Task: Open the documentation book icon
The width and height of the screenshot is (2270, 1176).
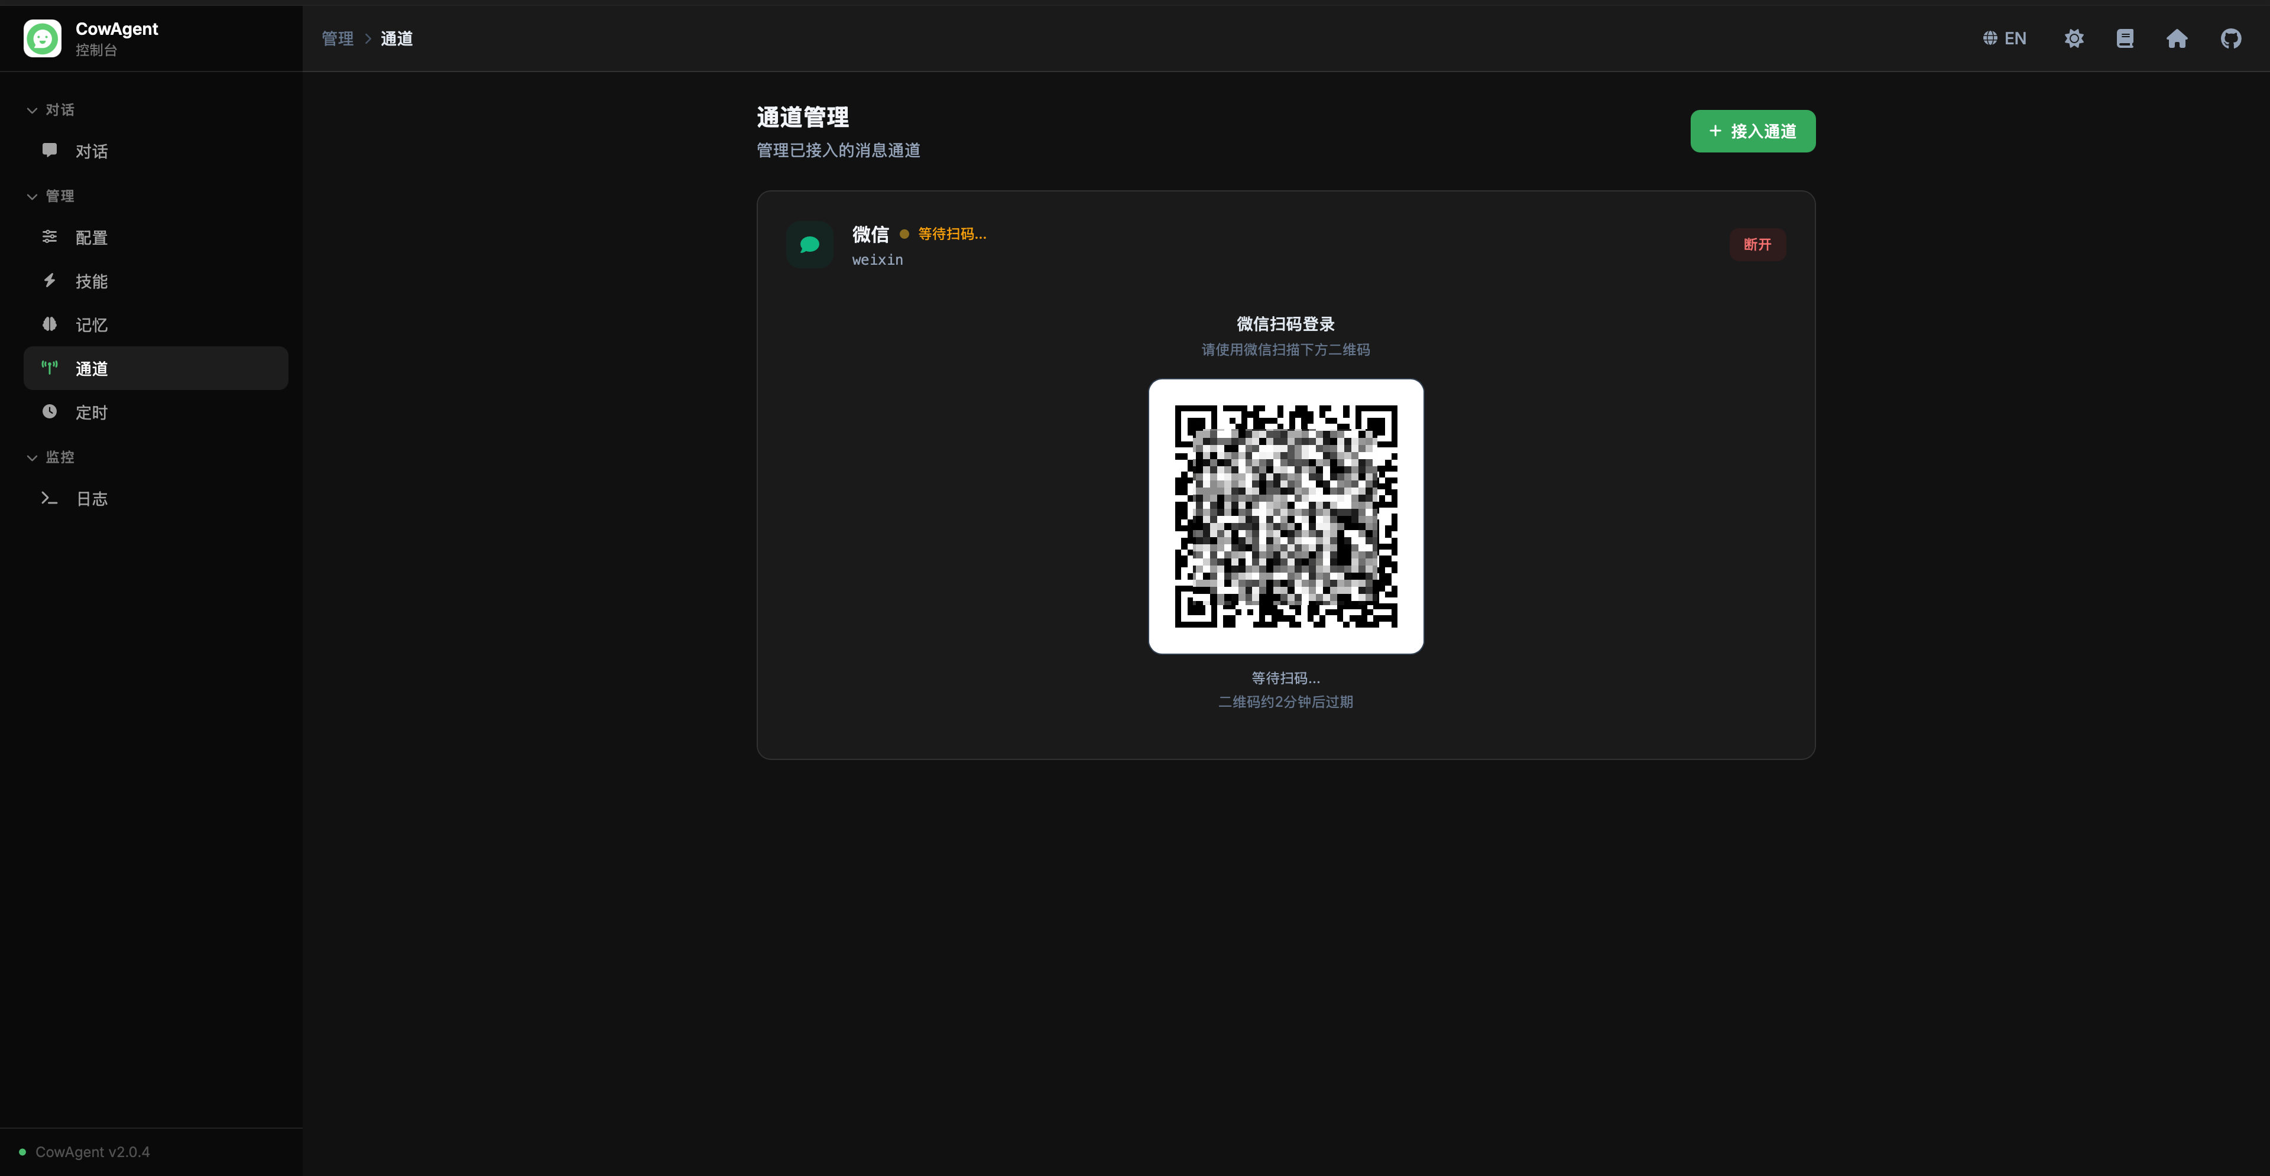Action: (2125, 39)
